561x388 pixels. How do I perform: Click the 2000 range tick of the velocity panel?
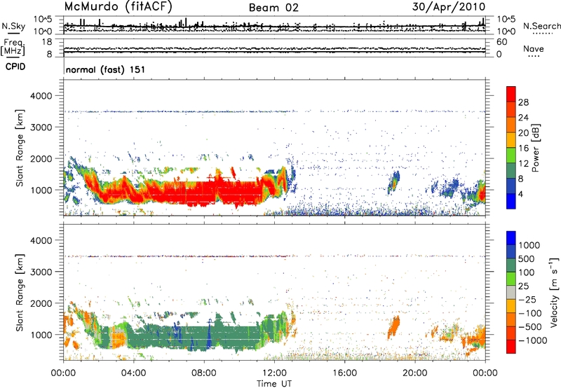pyautogui.click(x=41, y=303)
